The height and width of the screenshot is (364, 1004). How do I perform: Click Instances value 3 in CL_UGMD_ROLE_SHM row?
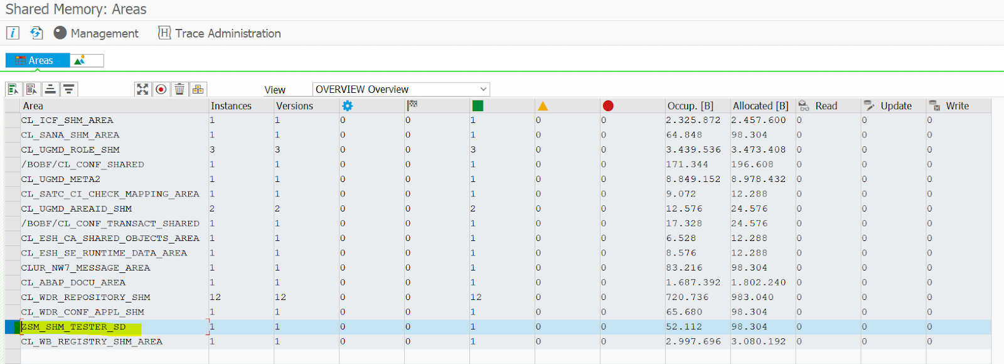[x=212, y=150]
